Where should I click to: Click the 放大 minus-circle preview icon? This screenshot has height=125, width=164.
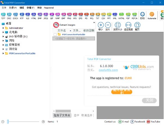(x=108, y=26)
